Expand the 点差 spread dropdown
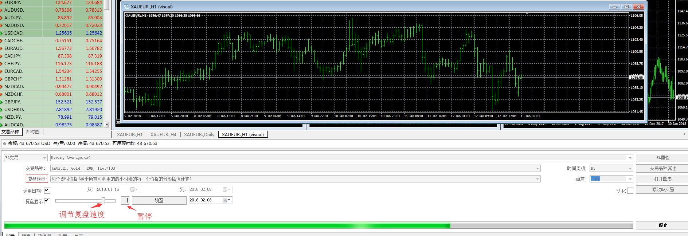 pyautogui.click(x=630, y=179)
